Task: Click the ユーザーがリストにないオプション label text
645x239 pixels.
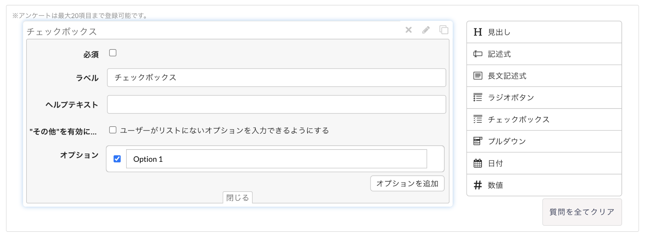Action: 224,130
